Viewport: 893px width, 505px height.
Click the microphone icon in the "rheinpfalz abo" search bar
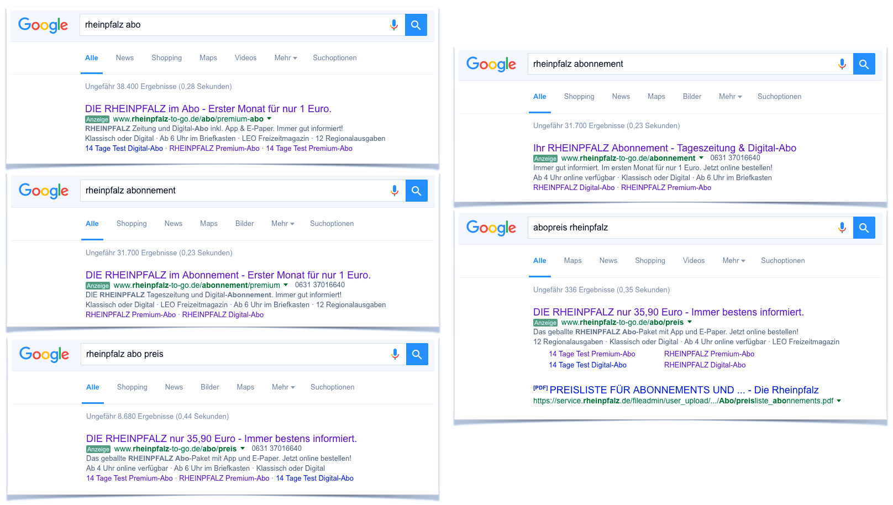393,25
